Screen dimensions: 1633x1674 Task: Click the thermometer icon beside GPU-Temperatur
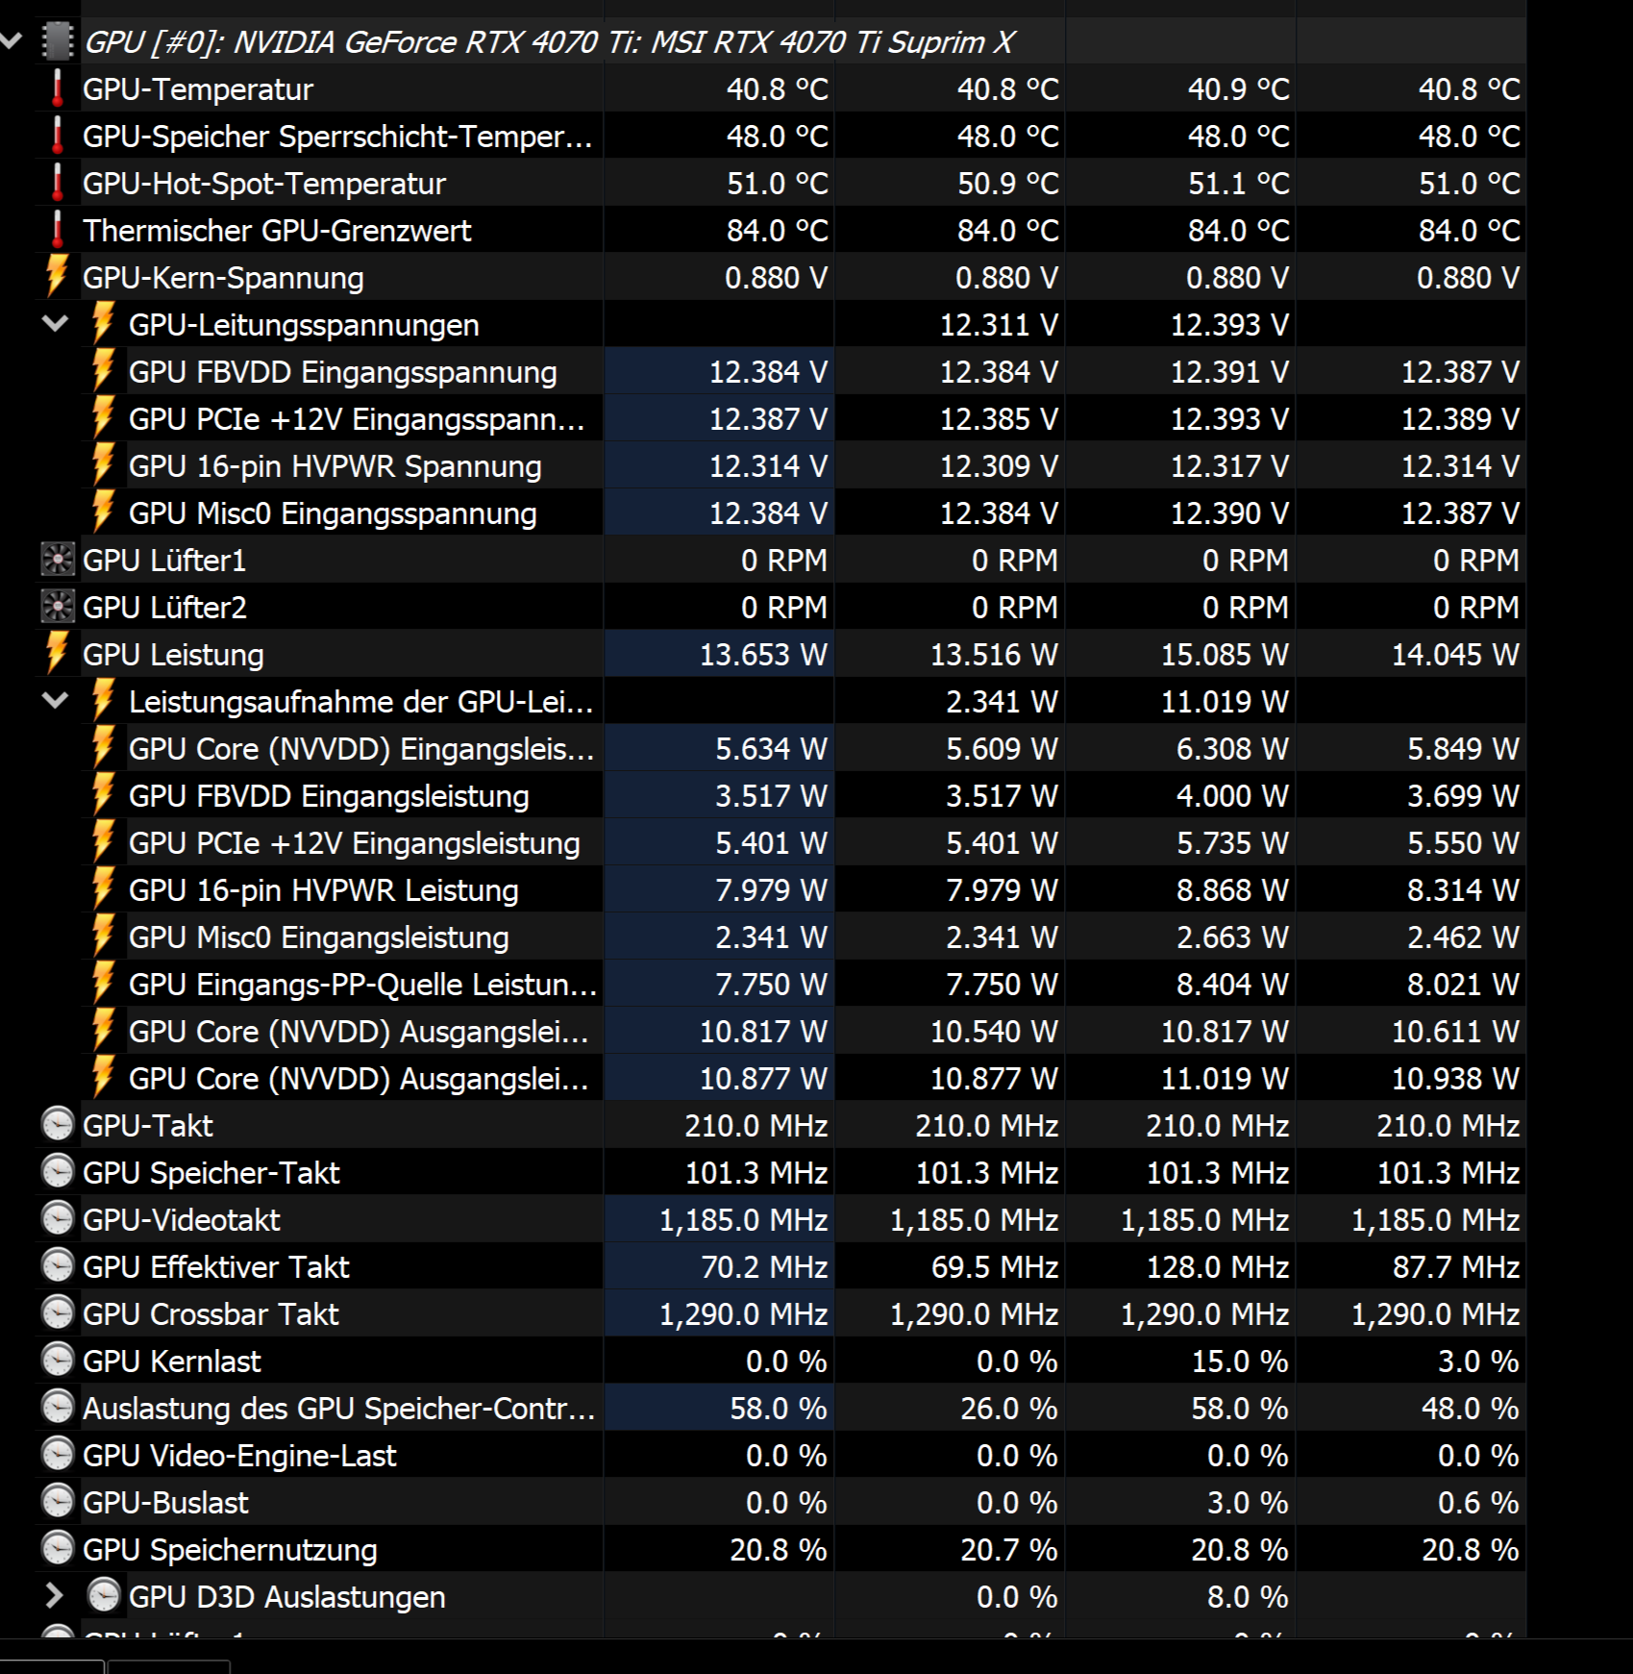point(56,89)
